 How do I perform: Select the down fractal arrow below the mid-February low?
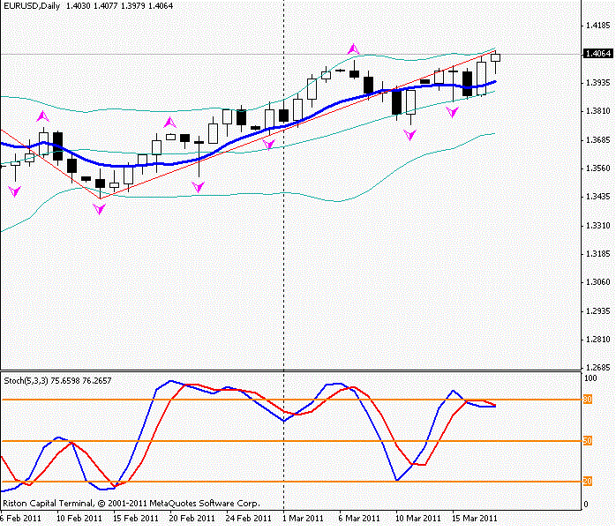tap(99, 209)
